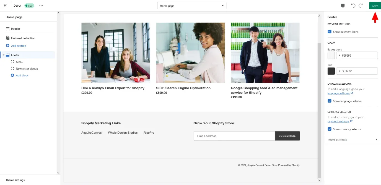
Task: Toggle Show language selector checkbox
Action: (x=330, y=101)
